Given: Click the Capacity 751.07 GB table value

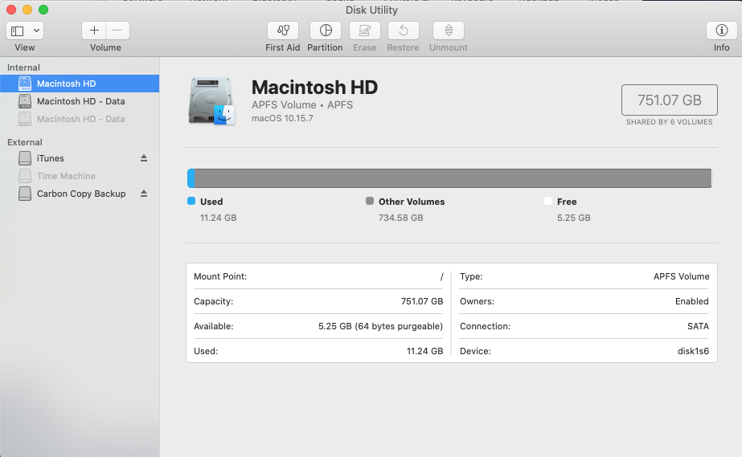Looking at the screenshot, I should [422, 301].
